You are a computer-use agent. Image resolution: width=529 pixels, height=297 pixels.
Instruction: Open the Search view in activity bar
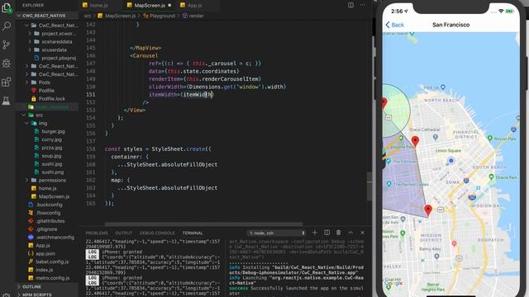7,26
